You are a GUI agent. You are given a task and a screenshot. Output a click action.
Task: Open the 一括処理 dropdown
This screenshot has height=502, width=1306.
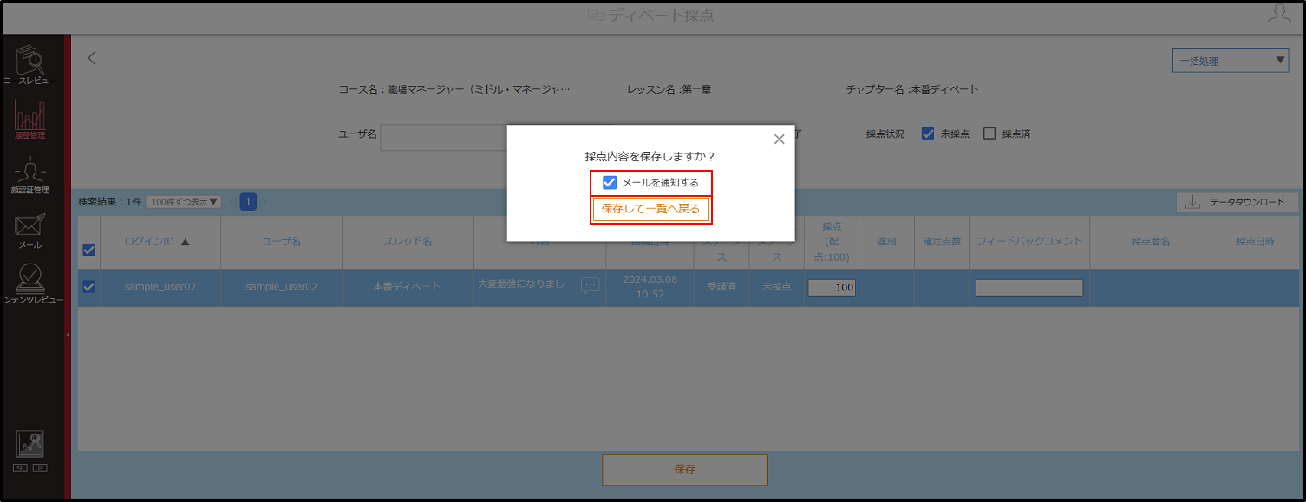point(1230,61)
